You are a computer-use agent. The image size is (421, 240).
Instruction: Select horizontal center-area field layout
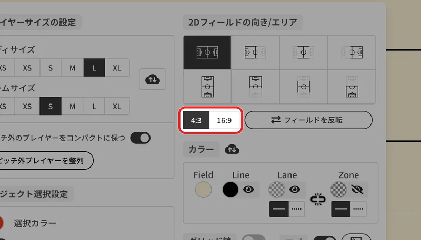tap(304, 53)
